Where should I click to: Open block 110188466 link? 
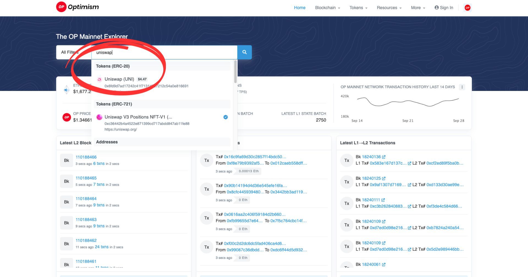point(86,157)
